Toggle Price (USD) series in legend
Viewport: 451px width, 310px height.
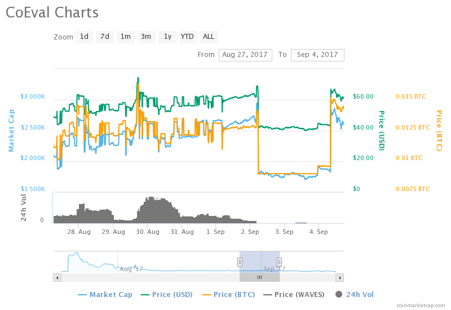coord(166,294)
